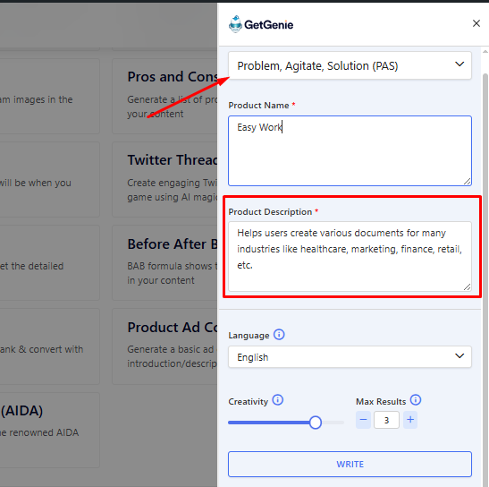This screenshot has height=487, width=489.
Task: Click the GetGenie logo icon
Action: point(235,24)
